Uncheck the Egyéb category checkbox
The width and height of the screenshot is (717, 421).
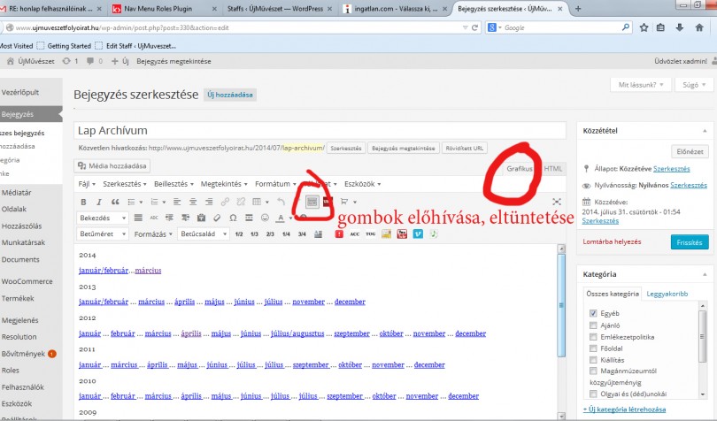click(592, 314)
